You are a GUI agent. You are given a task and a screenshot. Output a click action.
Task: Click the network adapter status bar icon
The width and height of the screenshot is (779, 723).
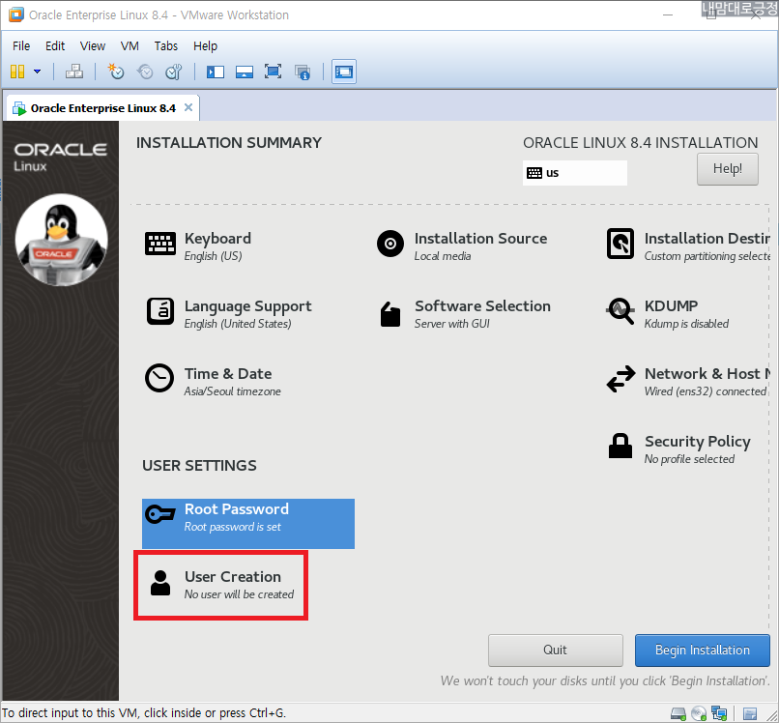(719, 713)
